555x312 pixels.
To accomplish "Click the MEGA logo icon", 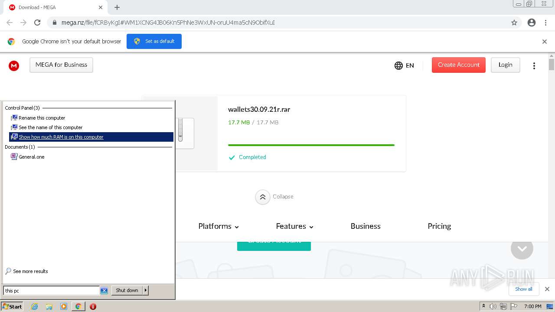I will [x=14, y=65].
